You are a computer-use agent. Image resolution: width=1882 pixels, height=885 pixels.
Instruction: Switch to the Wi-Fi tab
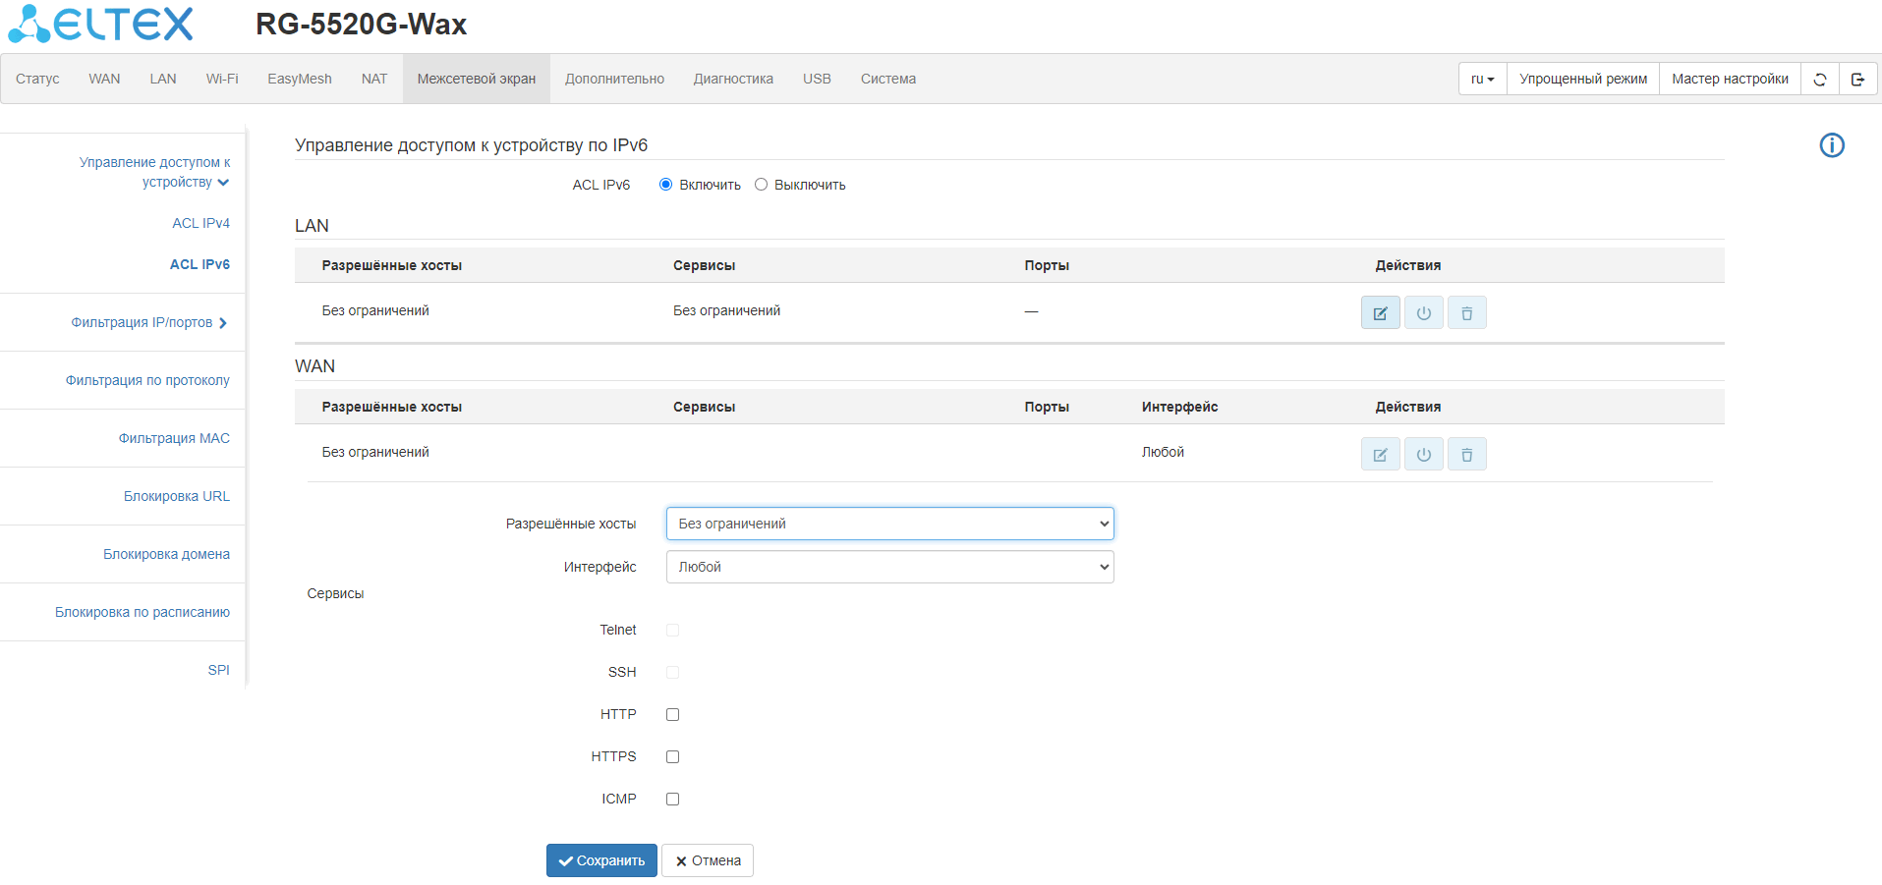[x=222, y=80]
